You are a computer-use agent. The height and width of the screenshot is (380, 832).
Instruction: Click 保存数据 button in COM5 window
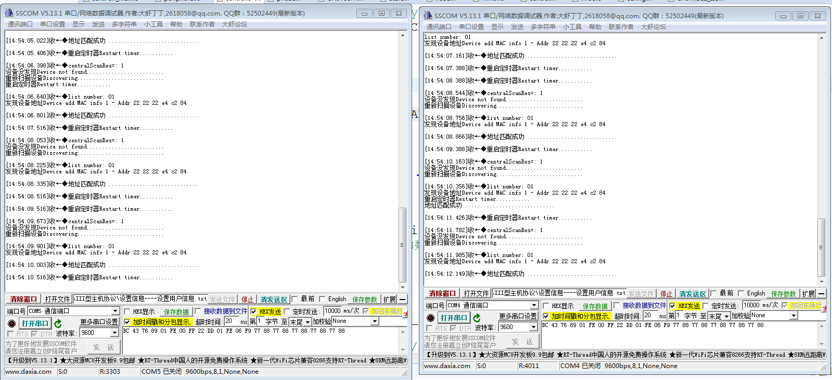(176, 312)
